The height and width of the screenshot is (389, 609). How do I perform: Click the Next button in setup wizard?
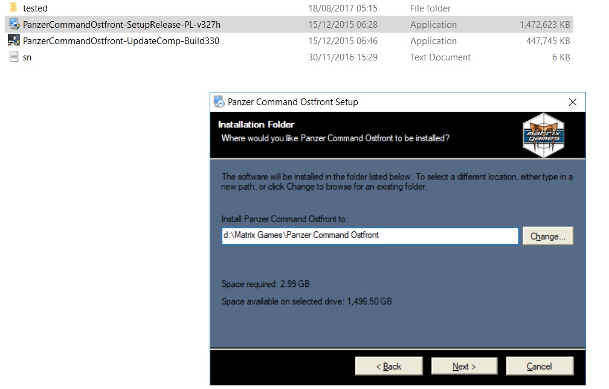(464, 366)
